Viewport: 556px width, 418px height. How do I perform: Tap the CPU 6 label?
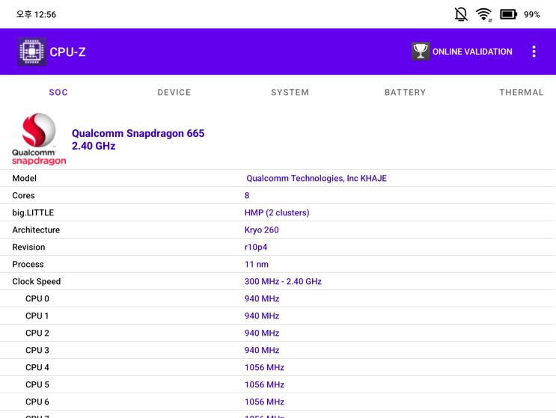coord(37,402)
